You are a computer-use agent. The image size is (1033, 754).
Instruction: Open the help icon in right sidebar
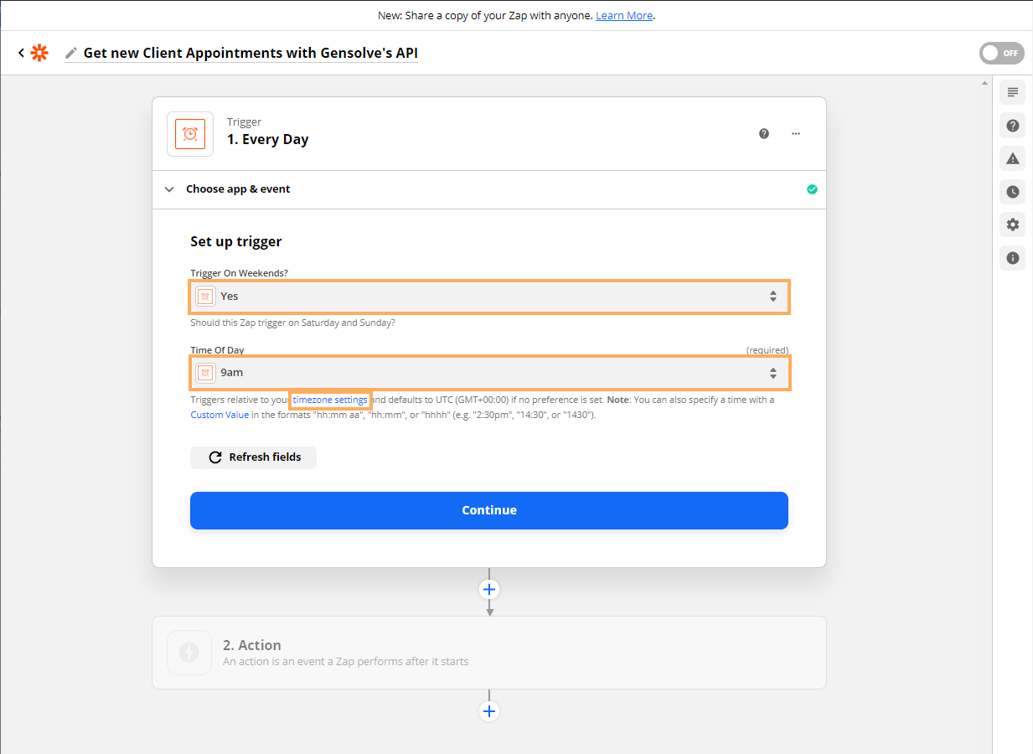click(x=1013, y=126)
